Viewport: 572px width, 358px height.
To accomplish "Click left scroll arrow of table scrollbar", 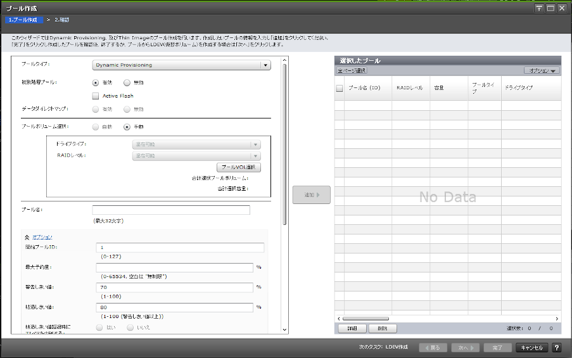I will [x=338, y=319].
